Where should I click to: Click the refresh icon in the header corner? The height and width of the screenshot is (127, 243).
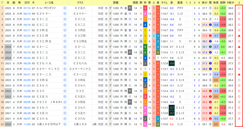pos(2,3)
